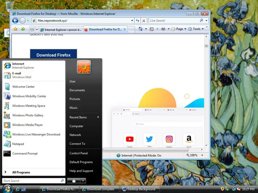Open the Page menu
Viewport: 258px width, 193px height.
[x=179, y=29]
